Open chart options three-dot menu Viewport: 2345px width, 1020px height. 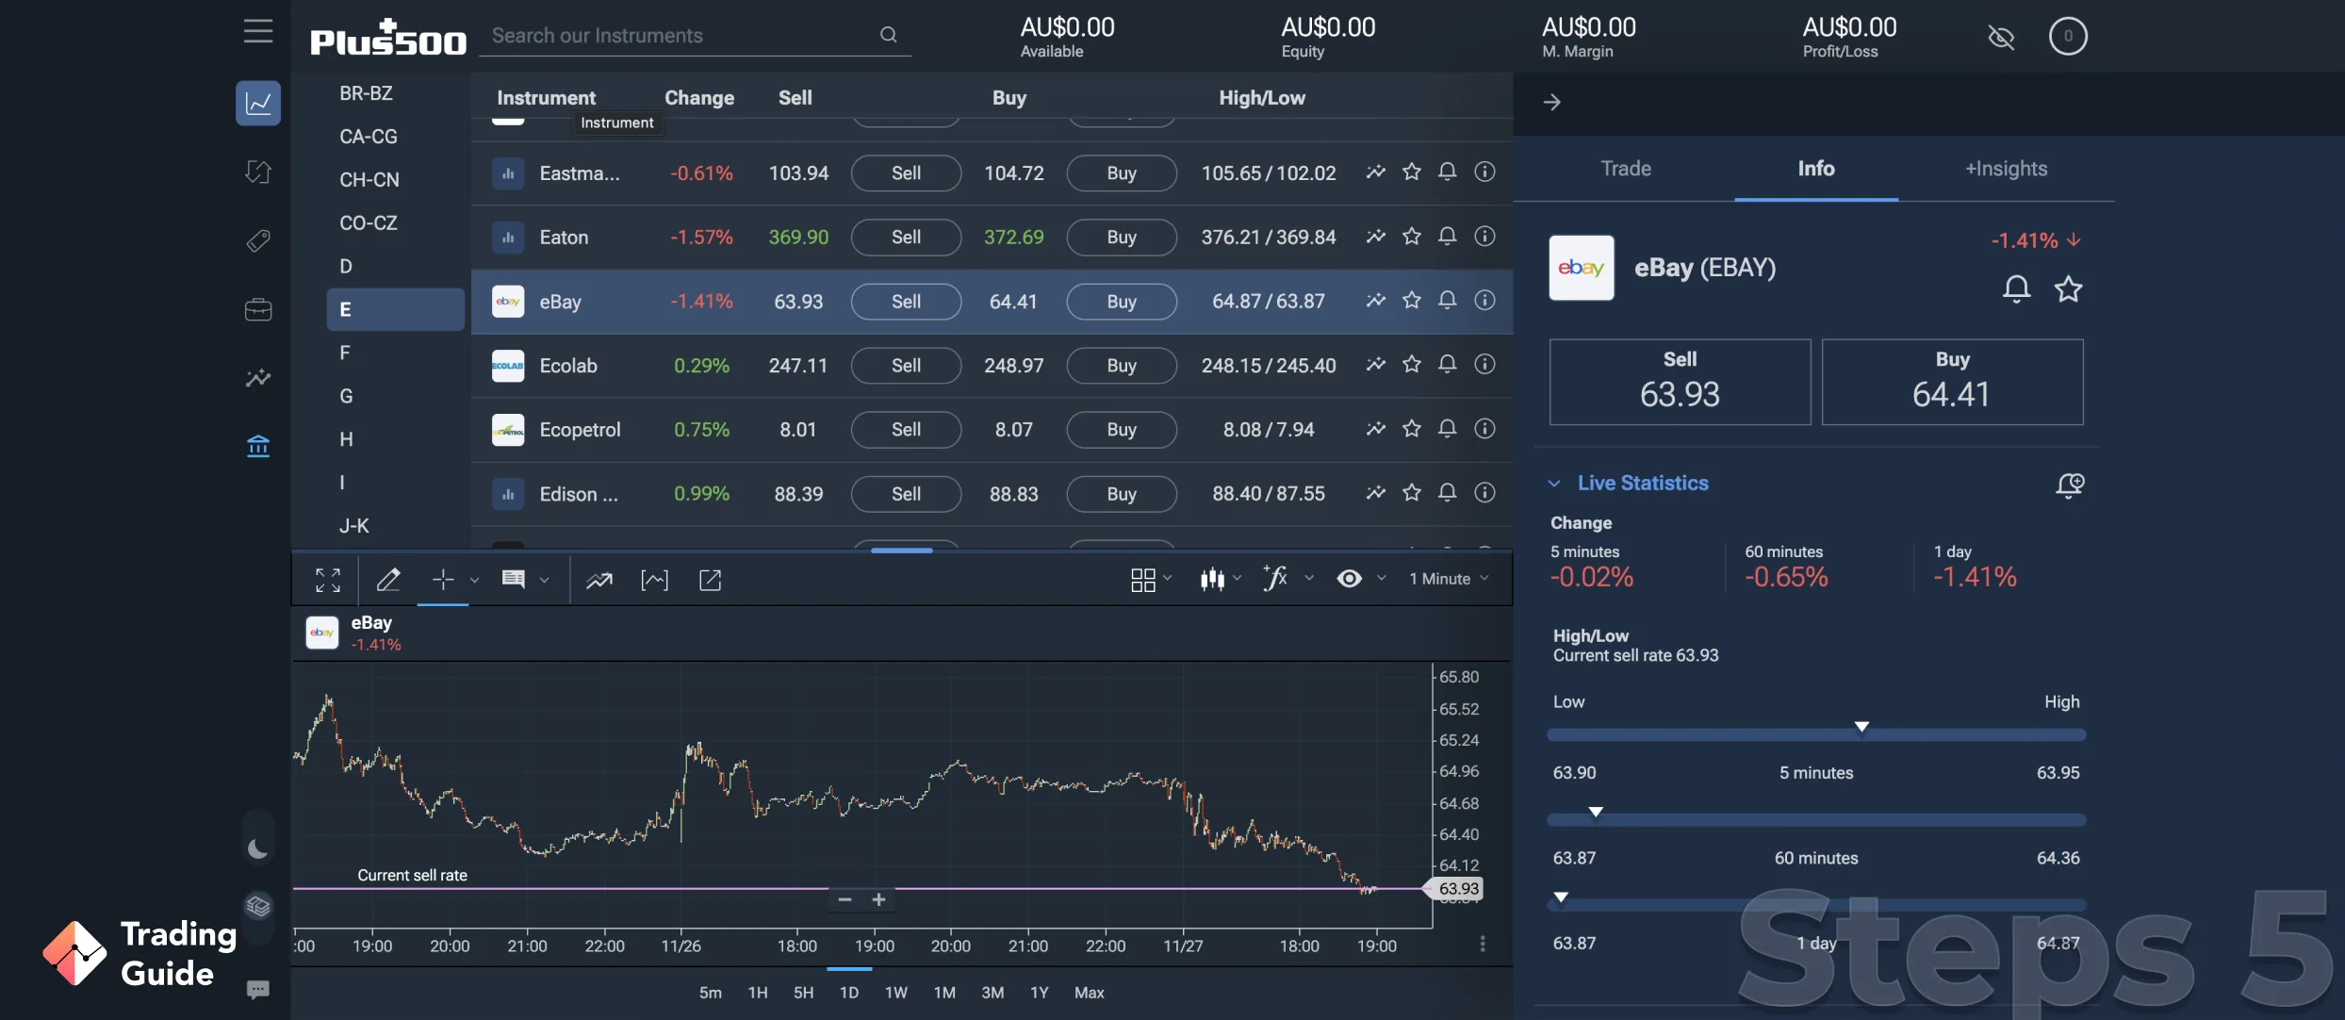click(x=1483, y=944)
